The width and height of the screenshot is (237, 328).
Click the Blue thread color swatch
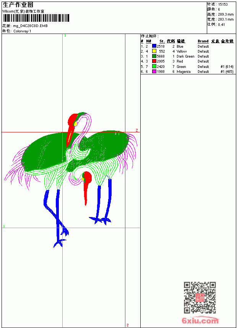(x=154, y=46)
